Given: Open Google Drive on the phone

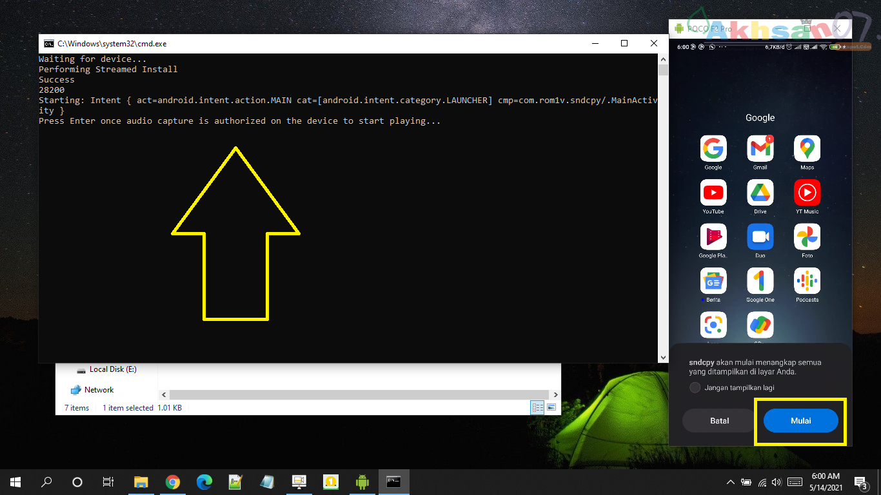Looking at the screenshot, I should (760, 193).
